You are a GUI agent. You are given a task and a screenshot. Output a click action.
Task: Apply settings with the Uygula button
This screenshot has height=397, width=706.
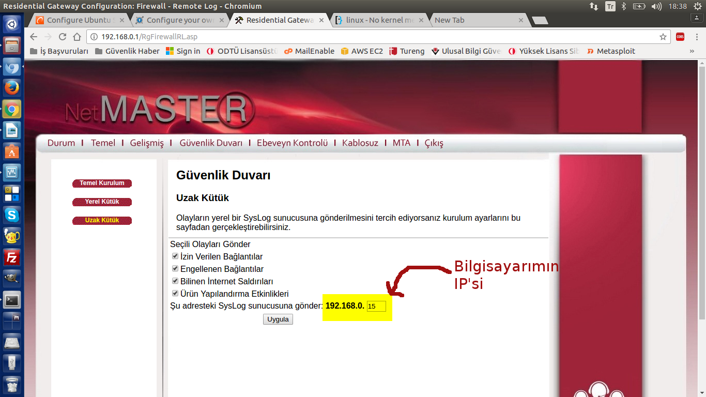278,319
